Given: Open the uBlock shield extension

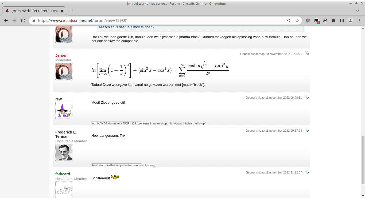Looking at the screenshot, I should (x=308, y=21).
